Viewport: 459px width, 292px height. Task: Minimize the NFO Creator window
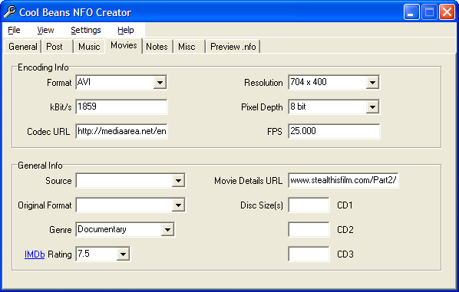[411, 12]
